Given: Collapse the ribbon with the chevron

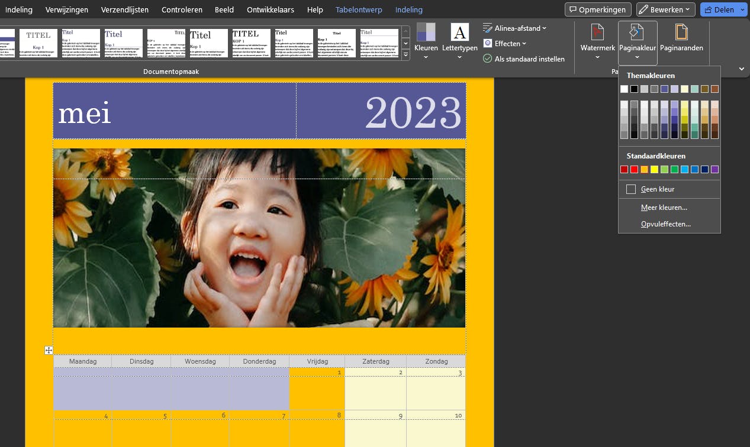Looking at the screenshot, I should (x=742, y=69).
